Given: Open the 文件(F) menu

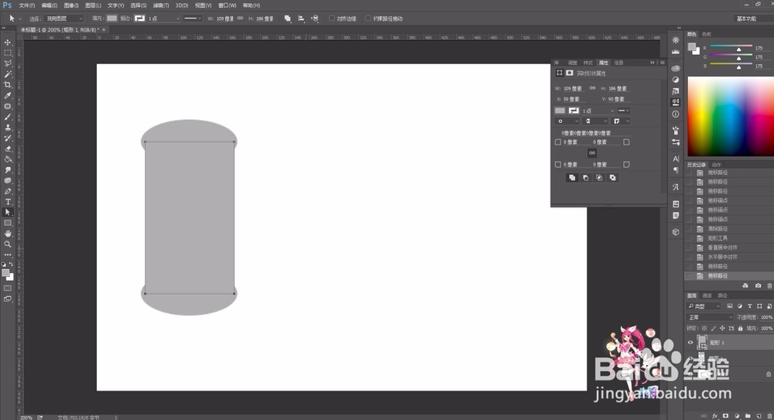Looking at the screenshot, I should 26,5.
